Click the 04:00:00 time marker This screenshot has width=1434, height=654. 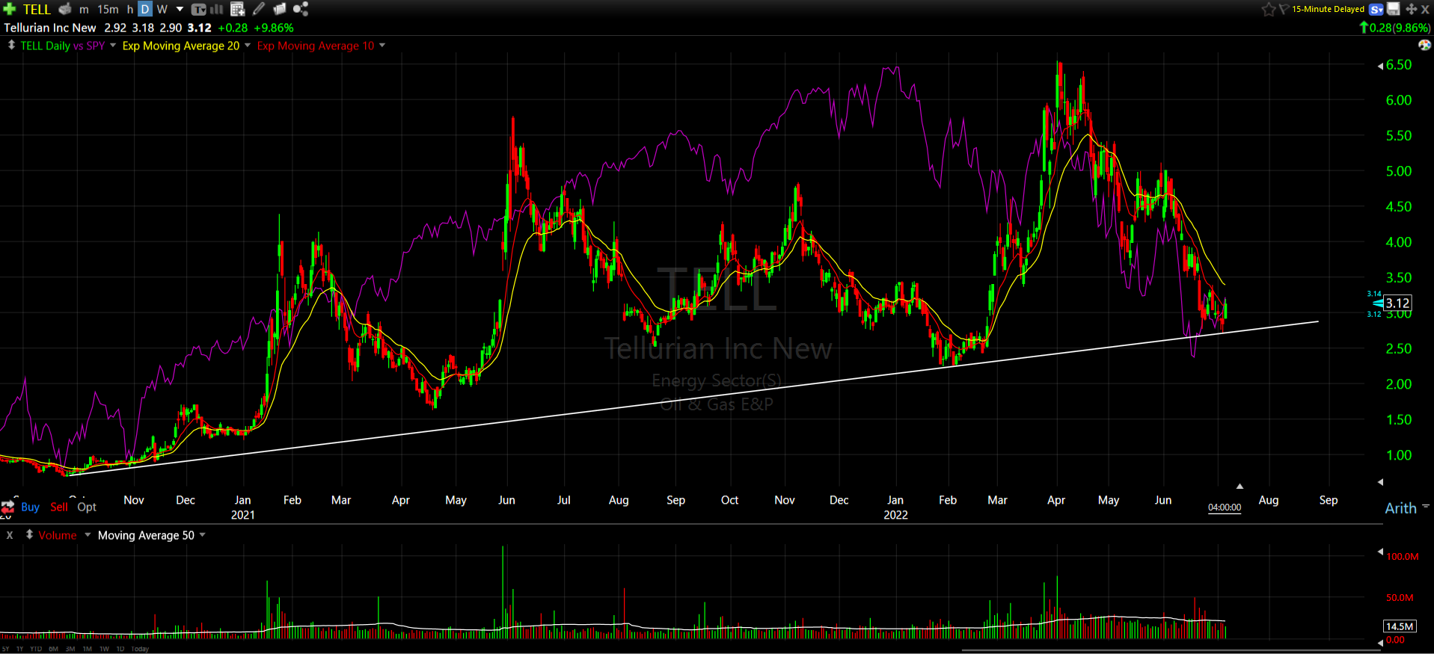pyautogui.click(x=1225, y=508)
